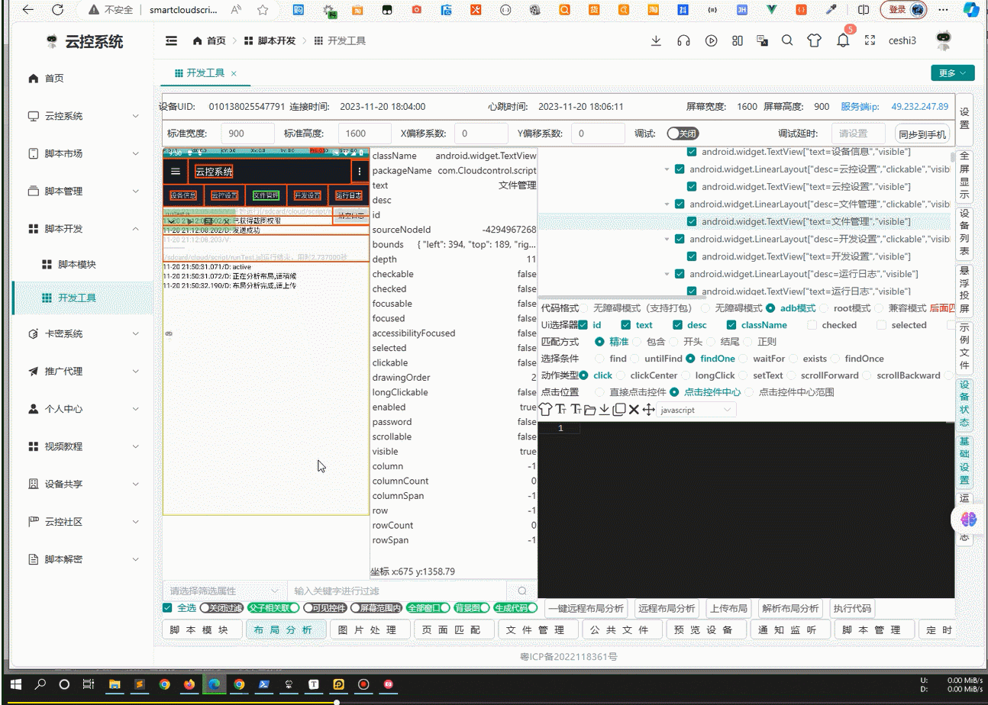Enable the checked checkbox in Ui选择器 row
Screen dimensions: 988x705
click(812, 324)
